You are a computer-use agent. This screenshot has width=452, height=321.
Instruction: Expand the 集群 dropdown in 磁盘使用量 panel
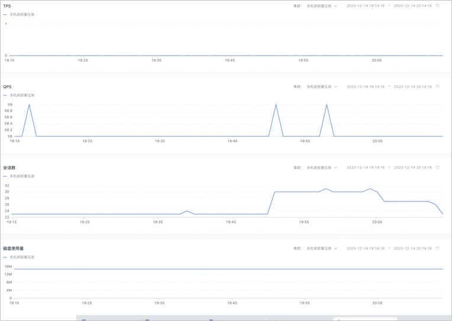click(x=321, y=249)
